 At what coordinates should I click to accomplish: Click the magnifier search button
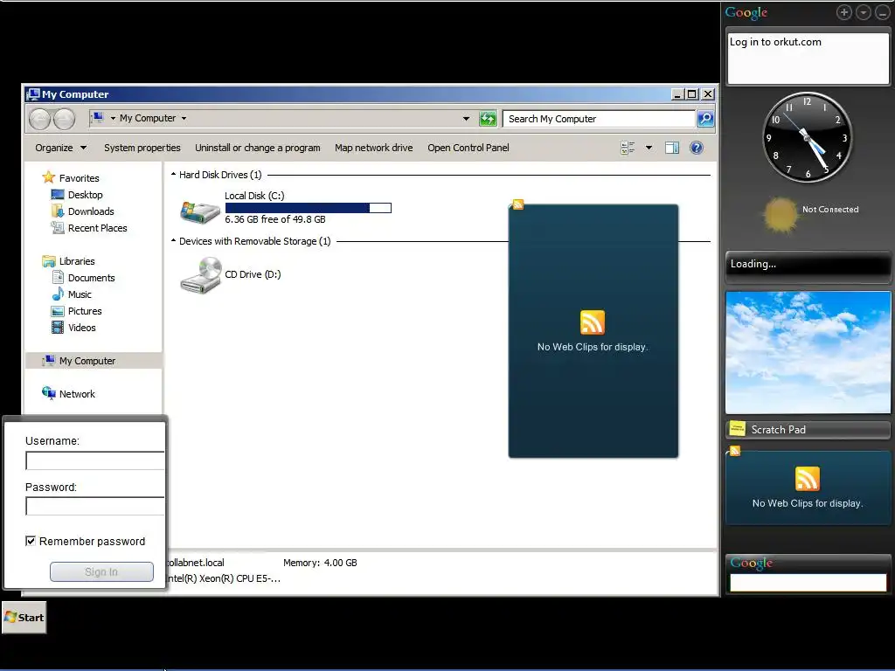705,119
